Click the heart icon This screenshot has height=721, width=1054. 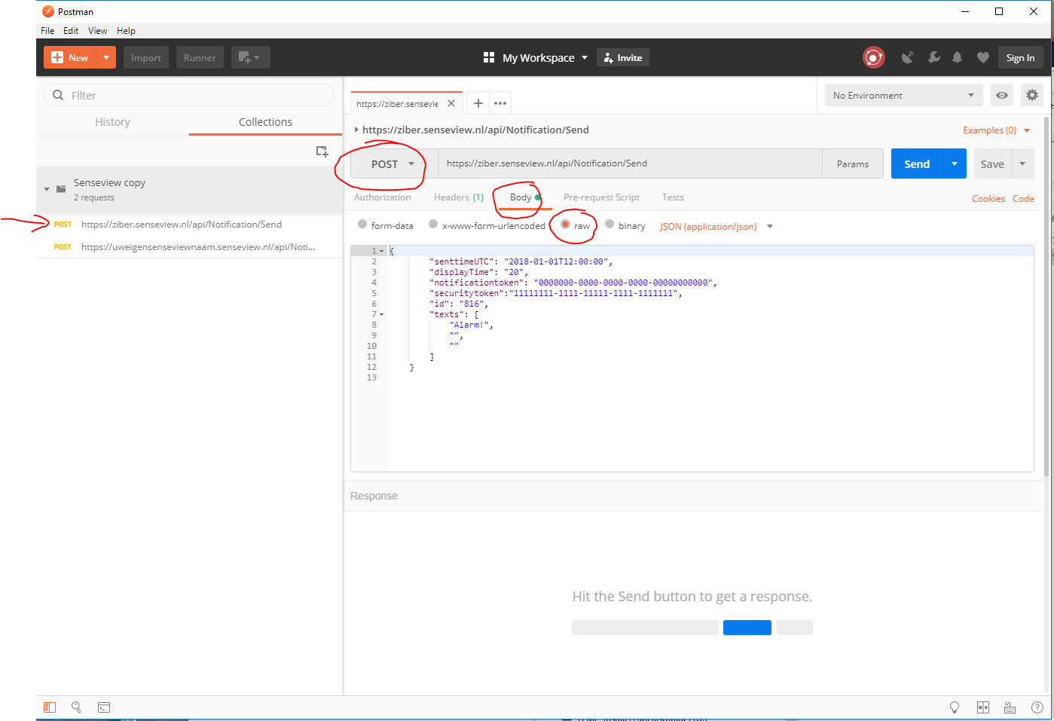coord(983,57)
